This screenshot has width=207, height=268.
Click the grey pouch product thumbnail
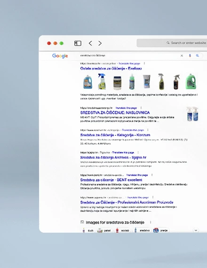coord(147,81)
